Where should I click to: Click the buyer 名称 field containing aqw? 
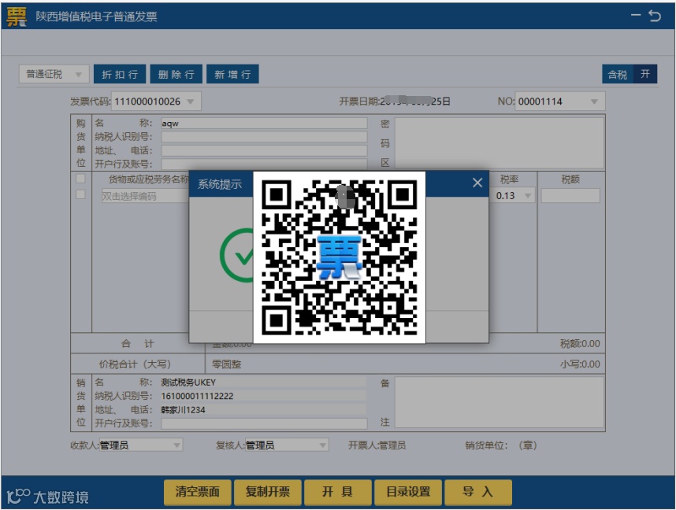[264, 124]
